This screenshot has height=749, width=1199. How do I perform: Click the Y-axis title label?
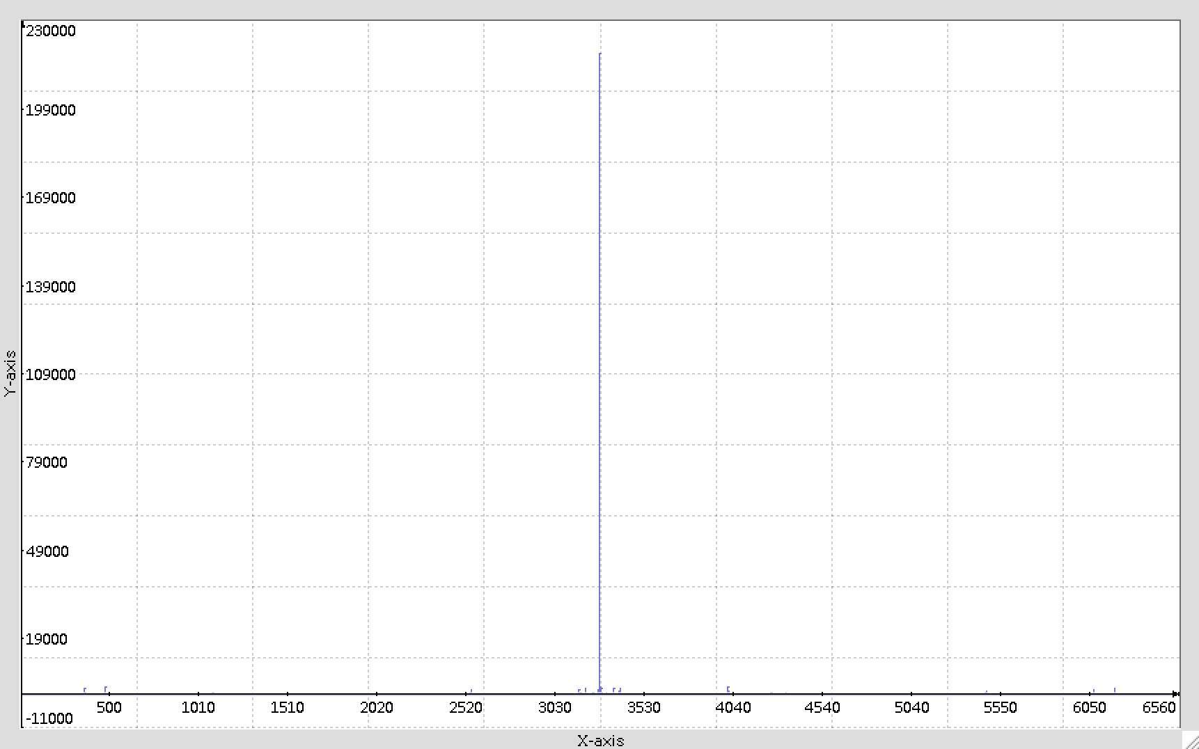(x=10, y=374)
